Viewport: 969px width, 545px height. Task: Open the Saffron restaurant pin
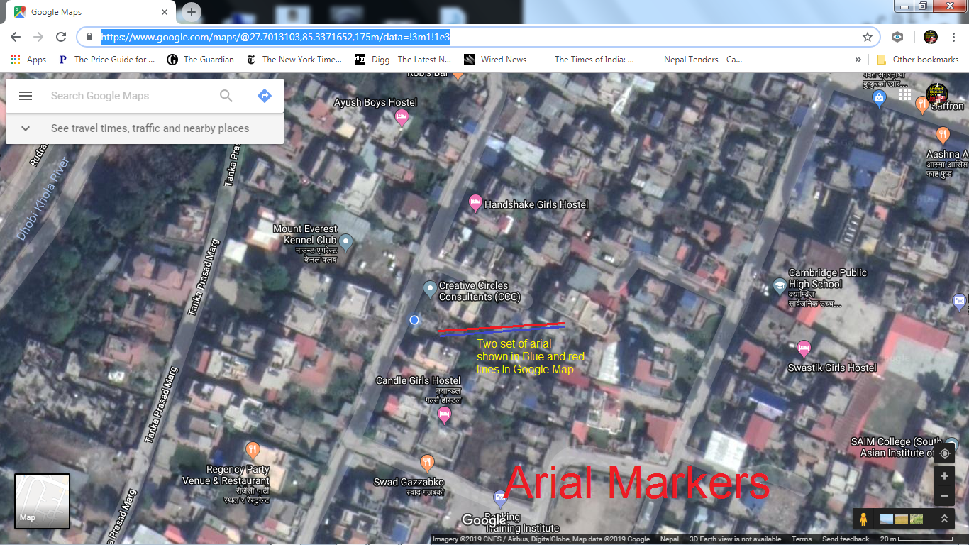click(x=921, y=105)
